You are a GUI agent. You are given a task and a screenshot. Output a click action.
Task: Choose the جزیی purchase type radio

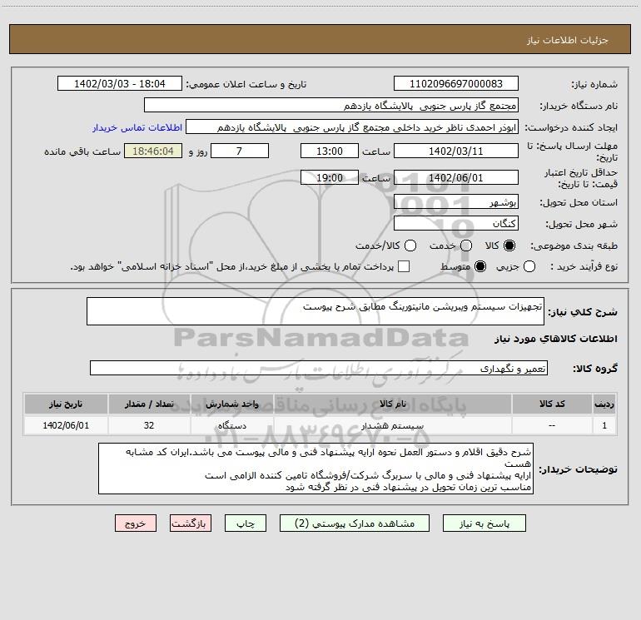(529, 266)
